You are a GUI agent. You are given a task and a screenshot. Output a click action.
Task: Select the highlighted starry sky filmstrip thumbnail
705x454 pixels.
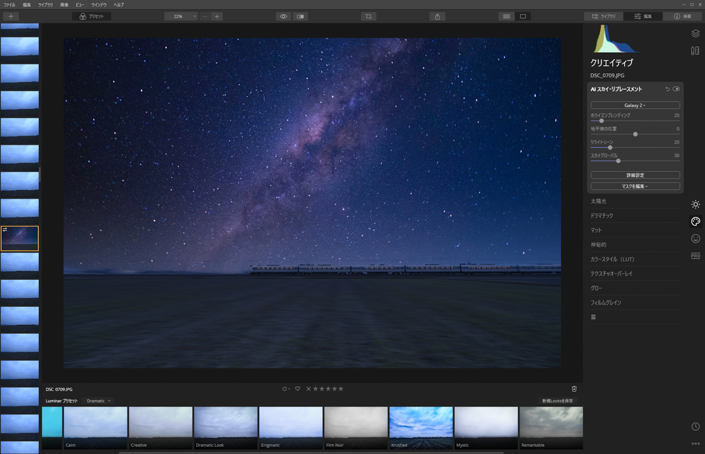(x=20, y=239)
